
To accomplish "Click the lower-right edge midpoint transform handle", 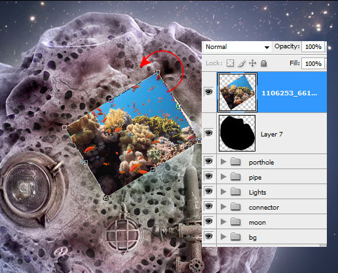I will [x=153, y=169].
